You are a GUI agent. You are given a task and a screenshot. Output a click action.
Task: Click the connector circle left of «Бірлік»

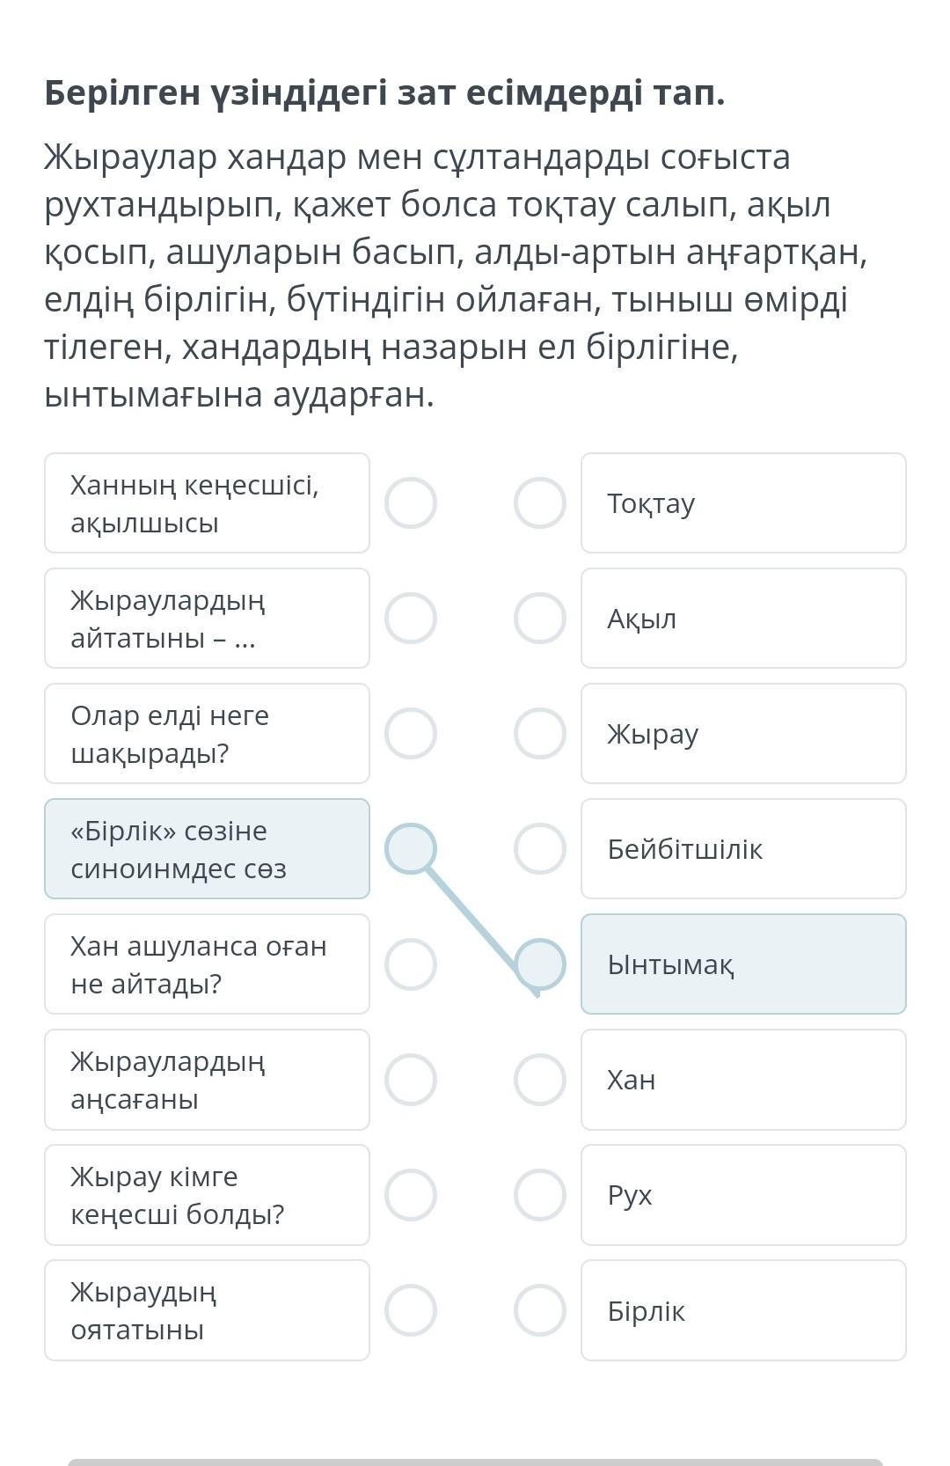coord(539,1310)
